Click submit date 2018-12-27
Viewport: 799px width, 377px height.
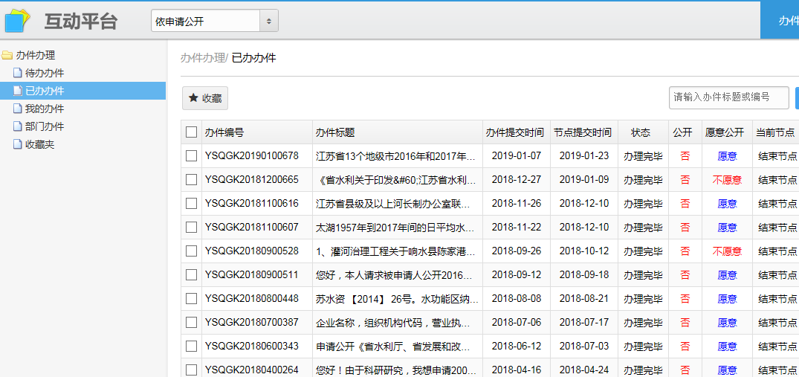(x=516, y=180)
